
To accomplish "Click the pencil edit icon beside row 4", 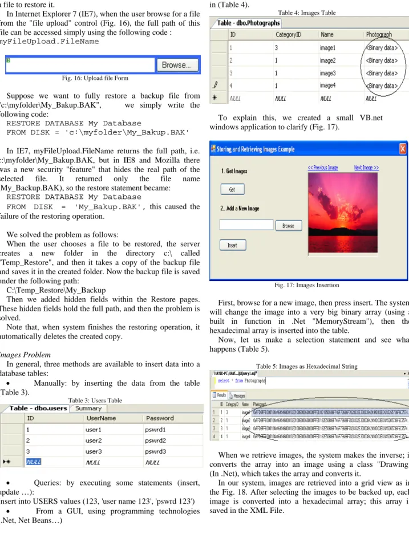I will (x=216, y=85).
